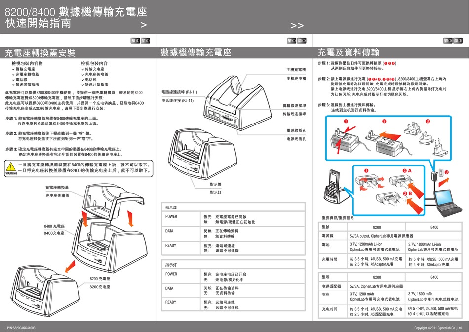
Task: Select 繁中 badge above 數據機傳輸充電座 heading
Action: tap(292, 41)
